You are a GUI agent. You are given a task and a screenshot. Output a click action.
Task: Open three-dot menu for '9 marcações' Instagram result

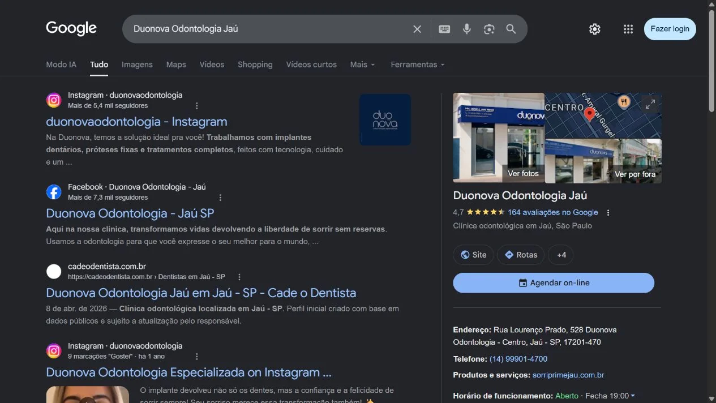click(197, 357)
